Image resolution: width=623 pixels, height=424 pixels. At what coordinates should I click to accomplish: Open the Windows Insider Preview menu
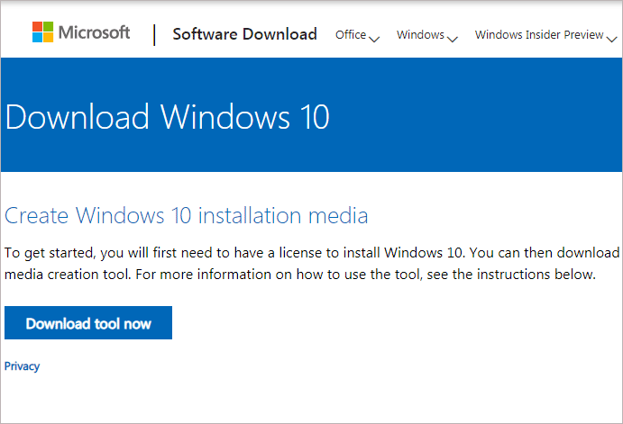[x=539, y=35]
